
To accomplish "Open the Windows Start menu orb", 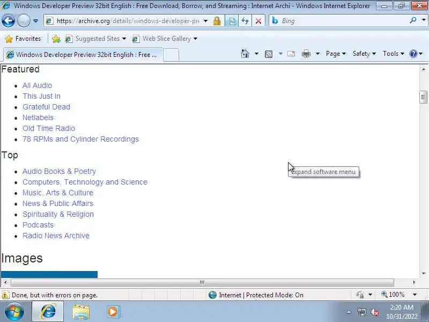I will (14, 312).
